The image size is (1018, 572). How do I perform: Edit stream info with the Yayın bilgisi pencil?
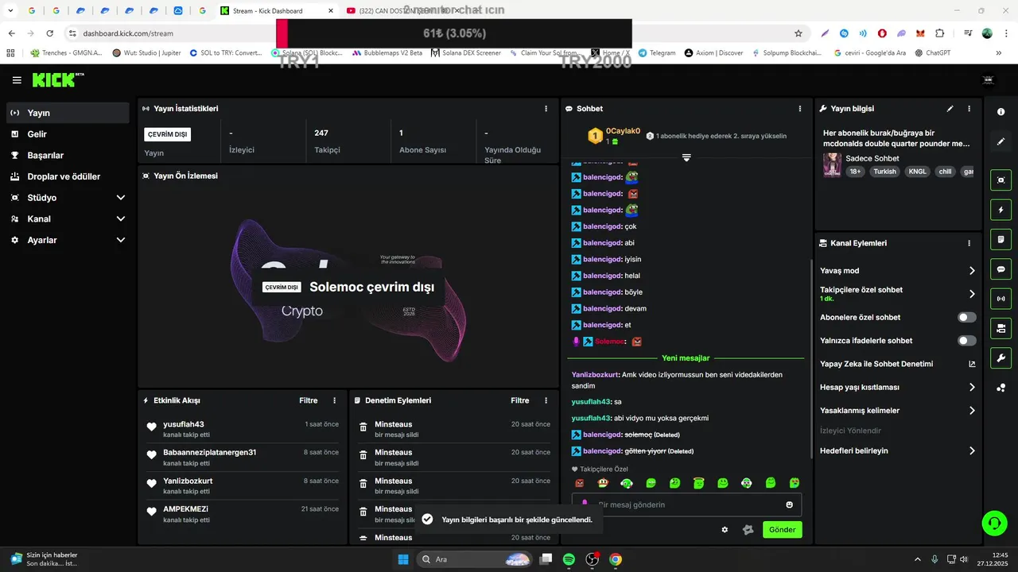tap(950, 109)
